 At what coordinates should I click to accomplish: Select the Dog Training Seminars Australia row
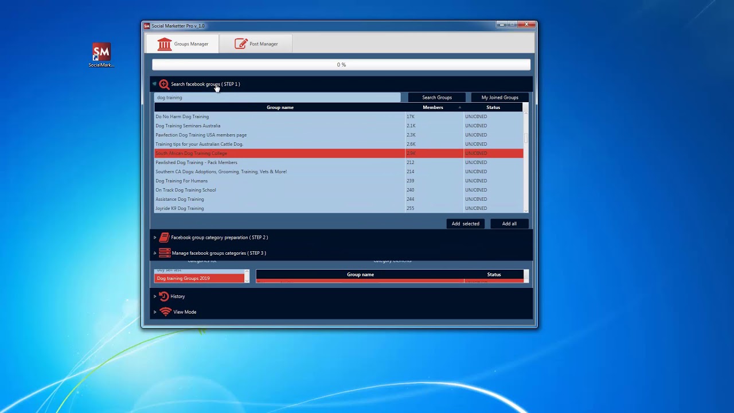pyautogui.click(x=339, y=126)
